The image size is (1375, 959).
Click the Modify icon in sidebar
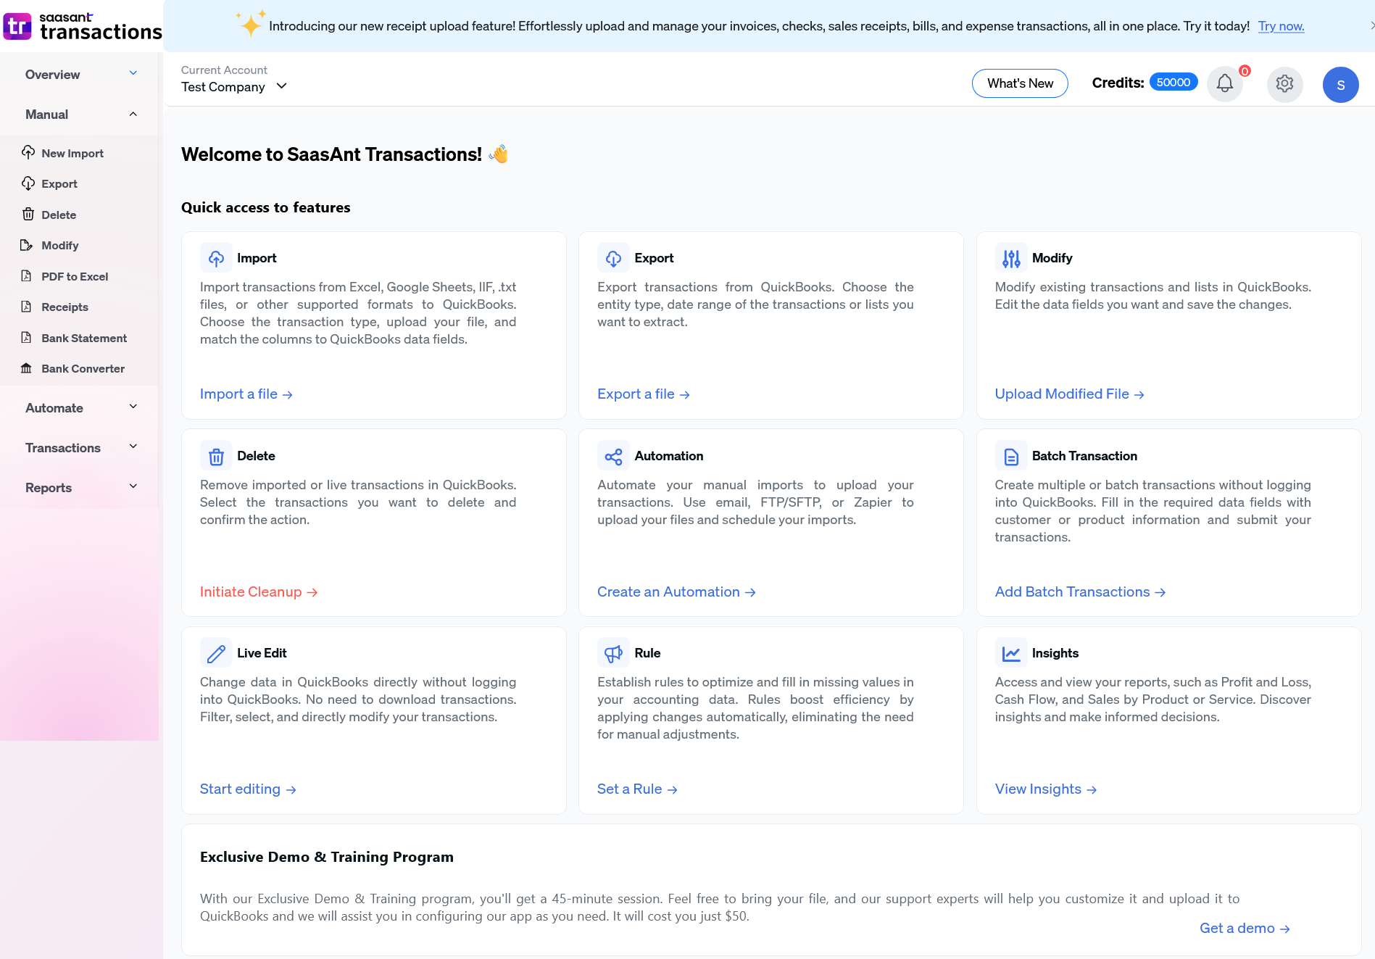tap(27, 245)
